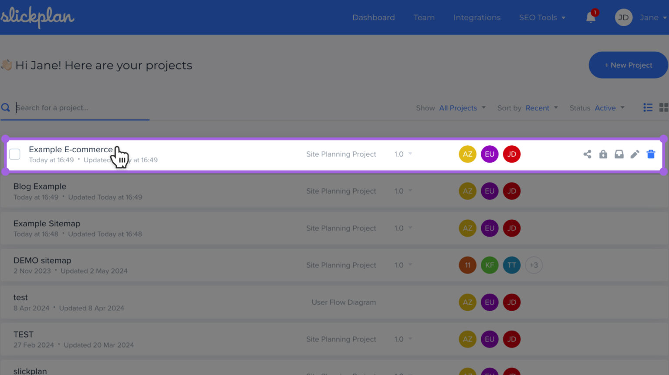Image resolution: width=669 pixels, height=375 pixels.
Task: Go to Dashboard in top navigation
Action: [x=374, y=17]
